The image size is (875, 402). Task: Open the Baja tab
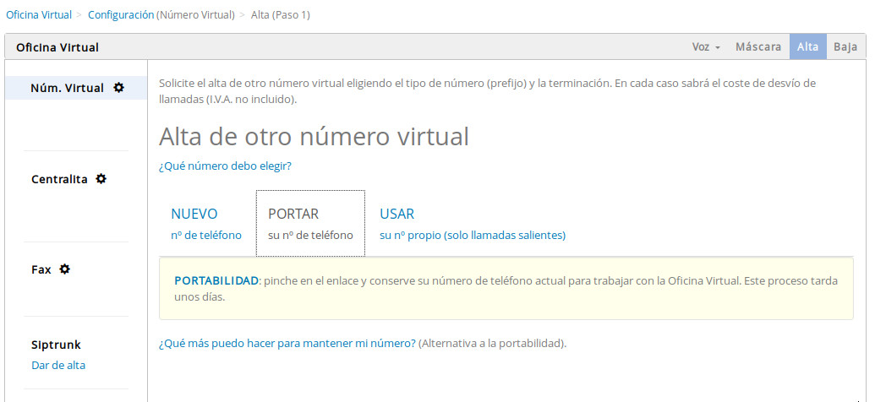pos(845,47)
